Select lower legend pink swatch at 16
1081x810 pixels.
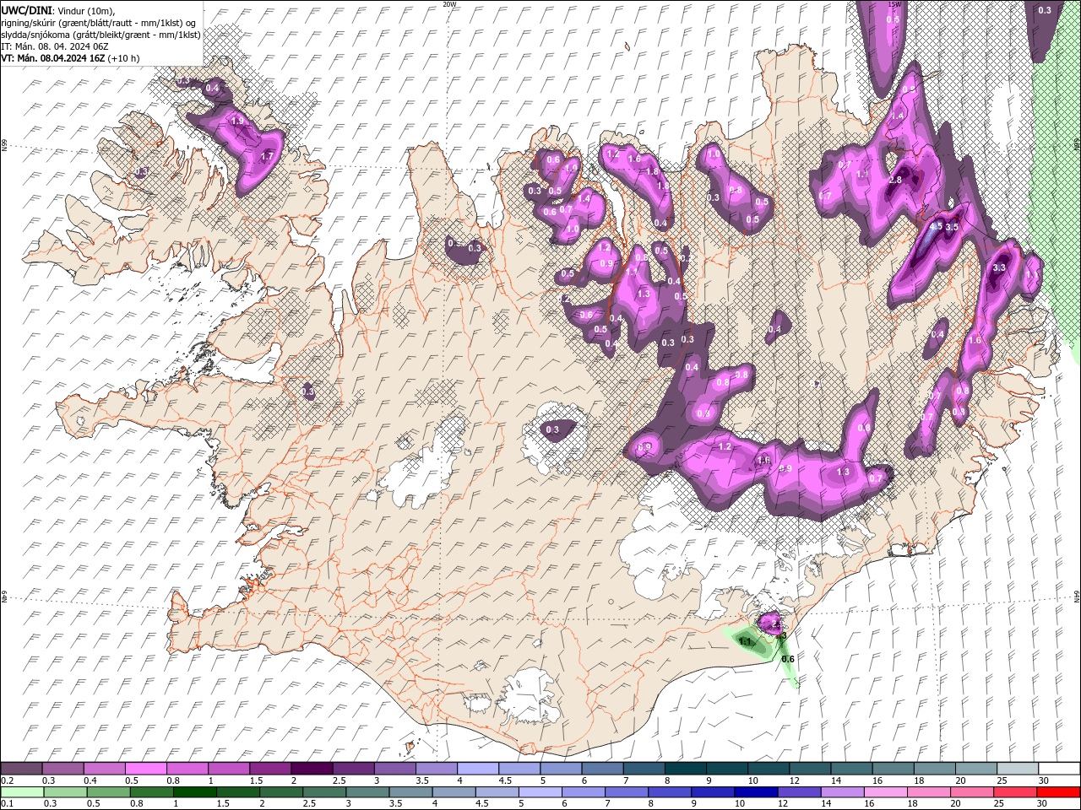pos(885,791)
